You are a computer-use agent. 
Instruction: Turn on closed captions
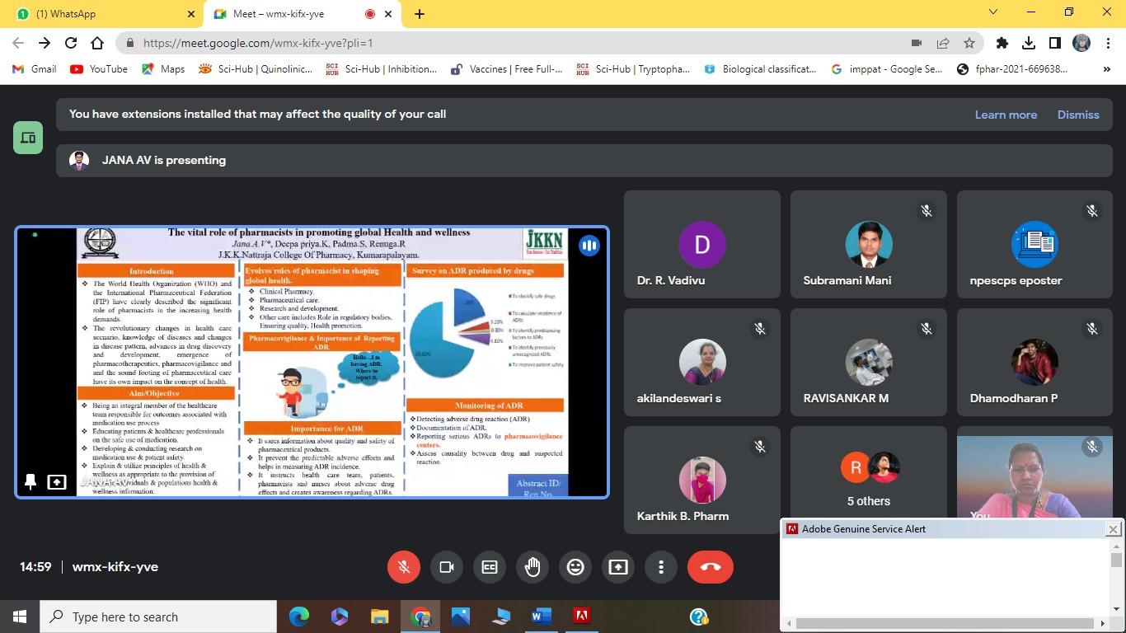490,567
